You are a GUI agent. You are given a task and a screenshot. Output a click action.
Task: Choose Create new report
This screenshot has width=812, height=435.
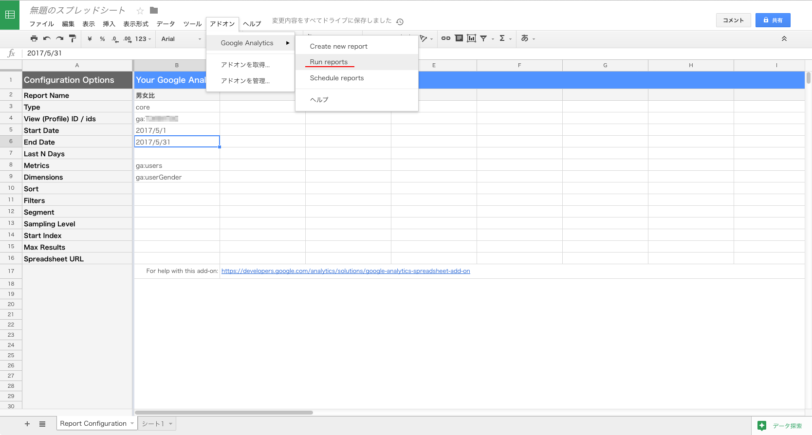pyautogui.click(x=357, y=46)
